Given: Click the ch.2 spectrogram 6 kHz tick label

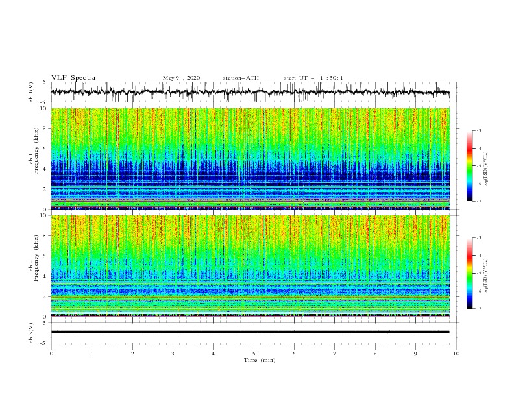Looking at the screenshot, I should (45, 256).
